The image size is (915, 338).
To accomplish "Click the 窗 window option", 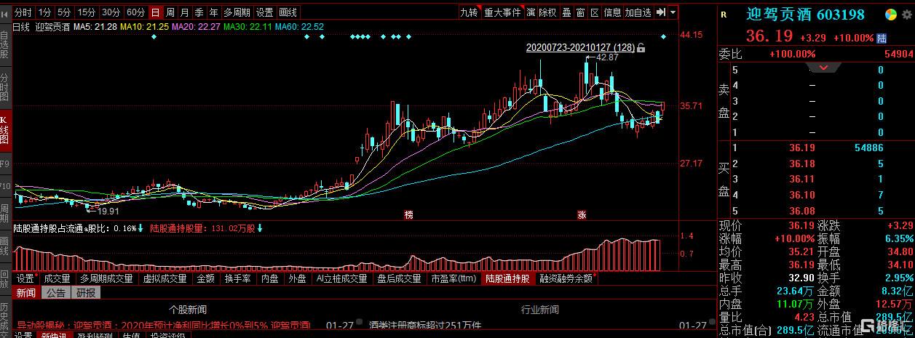I will pos(580,12).
